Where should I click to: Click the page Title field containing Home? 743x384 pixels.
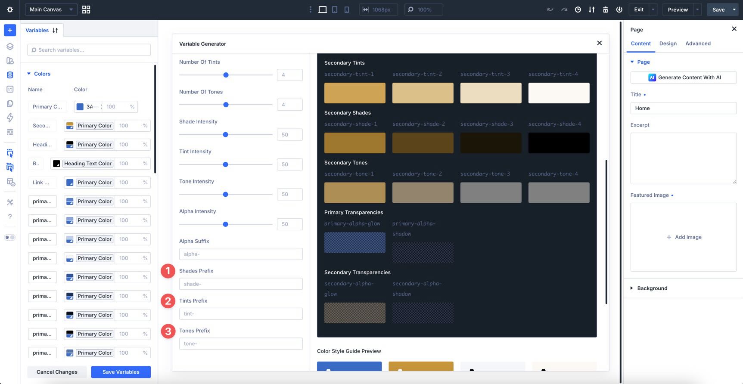point(684,108)
